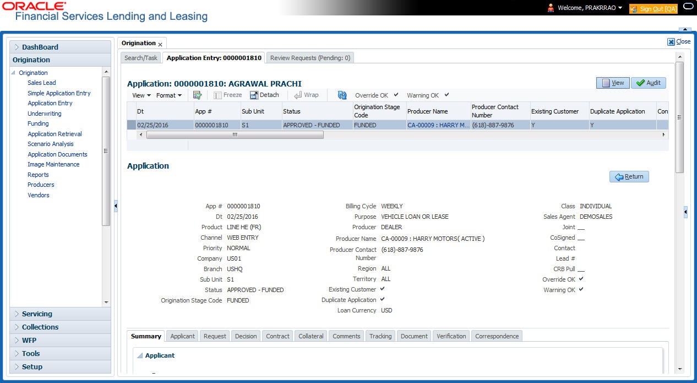The image size is (697, 383).
Task: Open the View dropdown menu
Action: pos(141,95)
